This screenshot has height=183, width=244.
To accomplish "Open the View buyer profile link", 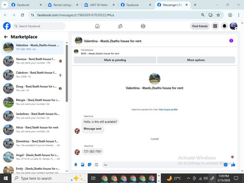I will click(x=168, y=109).
